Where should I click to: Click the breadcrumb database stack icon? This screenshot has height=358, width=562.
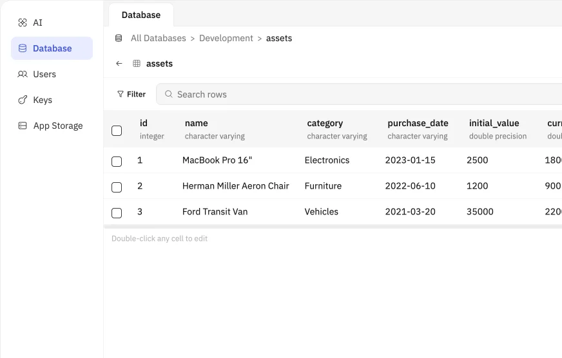[x=119, y=38]
